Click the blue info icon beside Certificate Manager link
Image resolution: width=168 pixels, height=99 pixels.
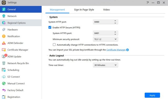pos(128,50)
